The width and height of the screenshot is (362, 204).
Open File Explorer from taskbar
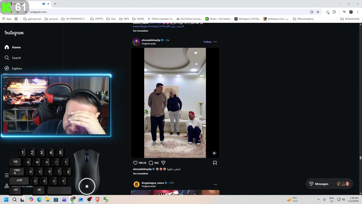tap(48, 200)
